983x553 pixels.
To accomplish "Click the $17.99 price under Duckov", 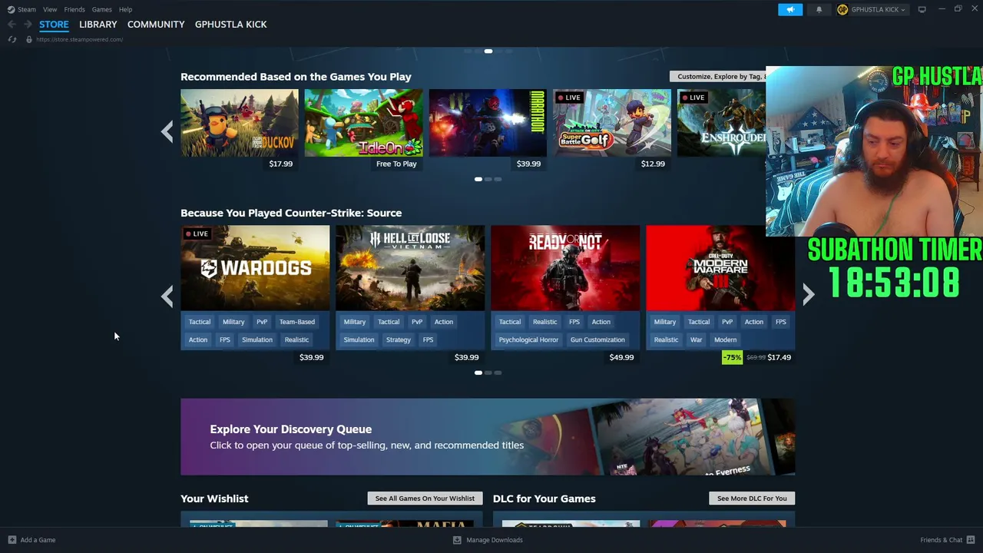I will click(x=281, y=164).
